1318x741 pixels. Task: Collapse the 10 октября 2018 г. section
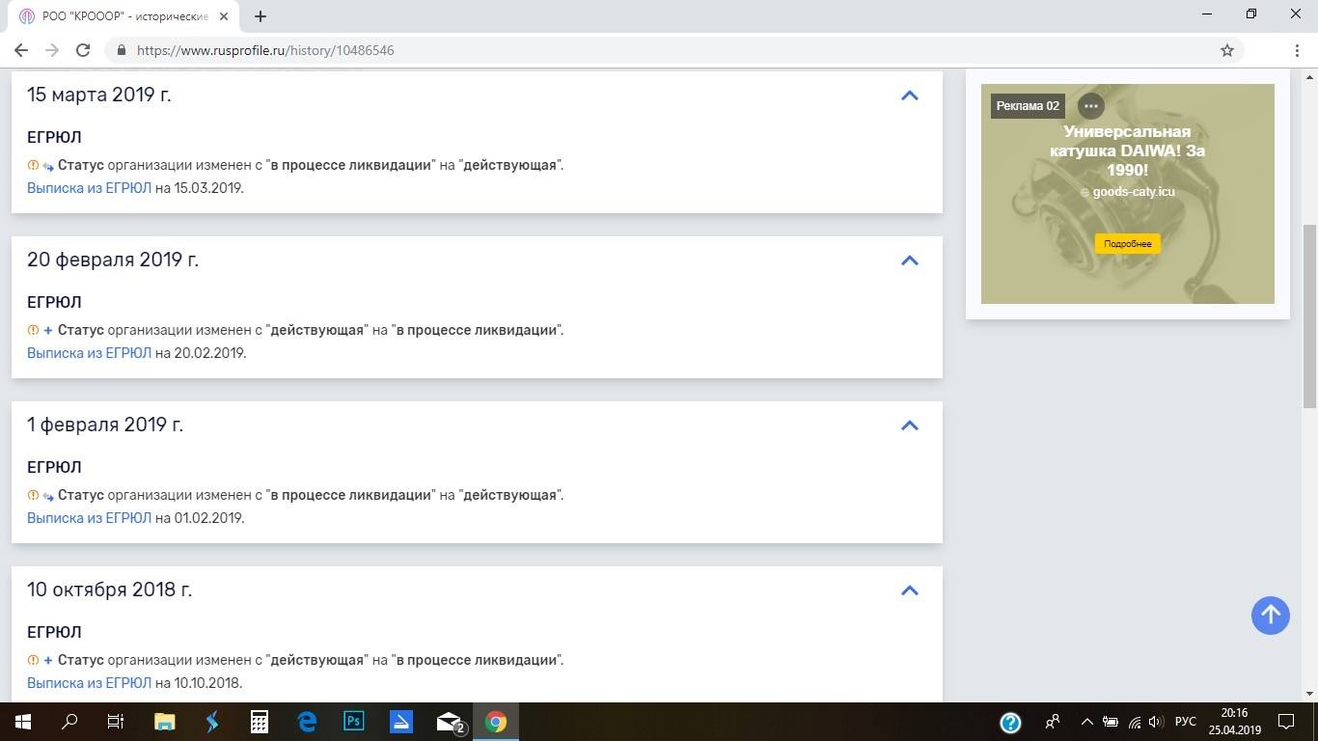909,590
